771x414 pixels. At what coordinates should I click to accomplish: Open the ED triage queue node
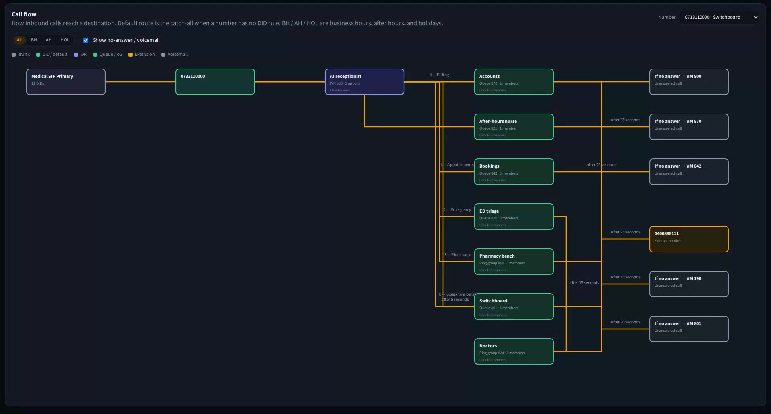514,217
